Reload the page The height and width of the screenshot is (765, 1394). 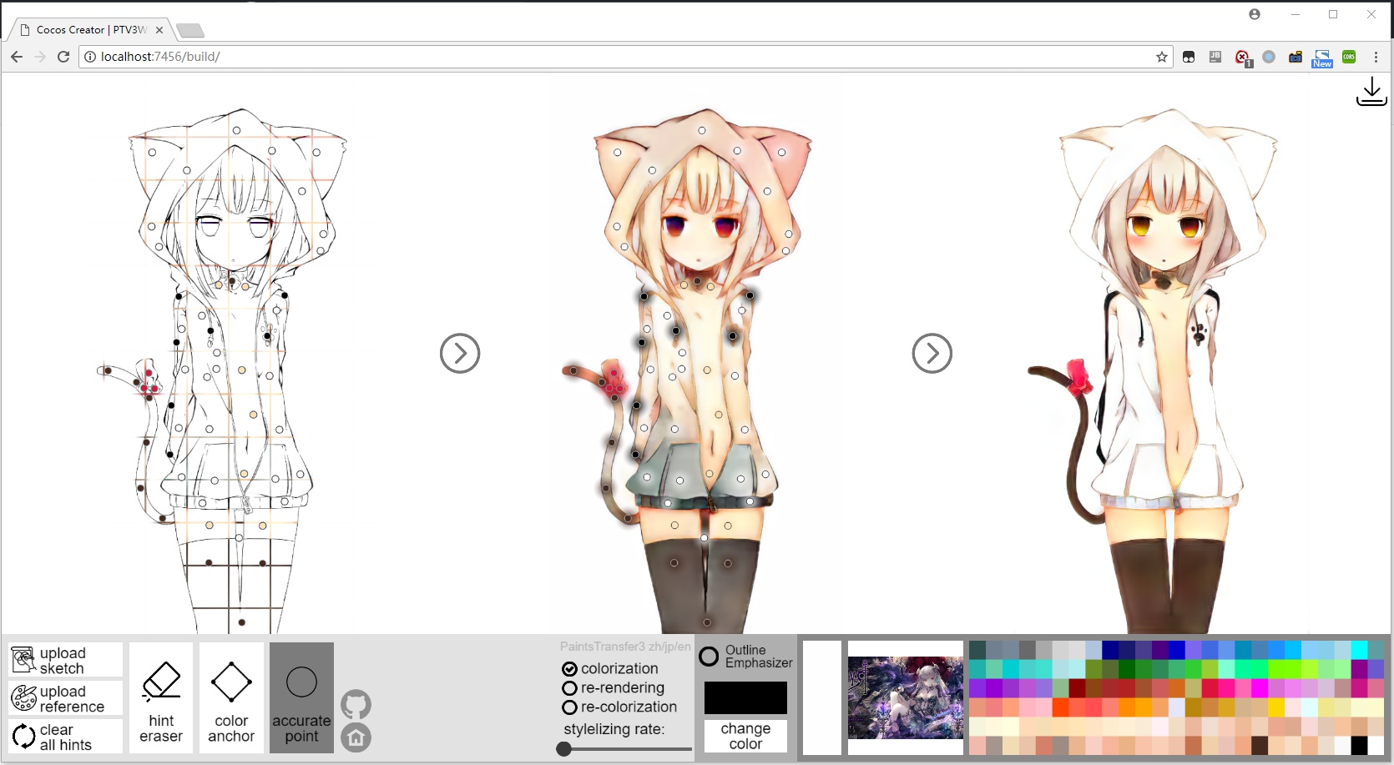click(x=63, y=57)
